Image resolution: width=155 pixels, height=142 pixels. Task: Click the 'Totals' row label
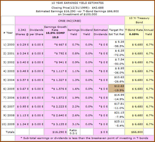(8, 132)
